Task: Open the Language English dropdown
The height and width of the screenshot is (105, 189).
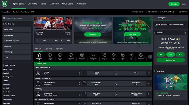Action: click(138, 12)
